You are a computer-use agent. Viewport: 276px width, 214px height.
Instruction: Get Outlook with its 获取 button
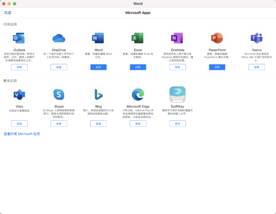(x=19, y=67)
